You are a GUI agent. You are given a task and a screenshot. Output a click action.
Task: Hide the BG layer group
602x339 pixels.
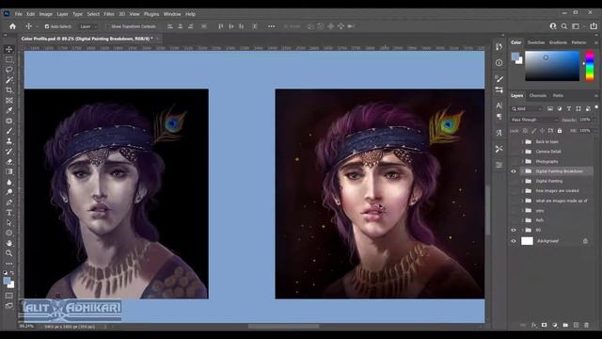pos(514,230)
